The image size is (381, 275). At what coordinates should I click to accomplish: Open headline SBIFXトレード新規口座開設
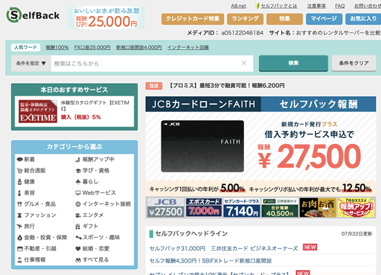pyautogui.click(x=211, y=261)
